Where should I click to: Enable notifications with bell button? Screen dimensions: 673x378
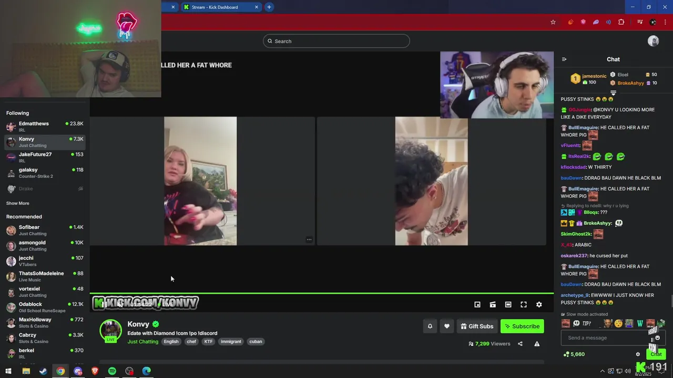click(x=430, y=326)
